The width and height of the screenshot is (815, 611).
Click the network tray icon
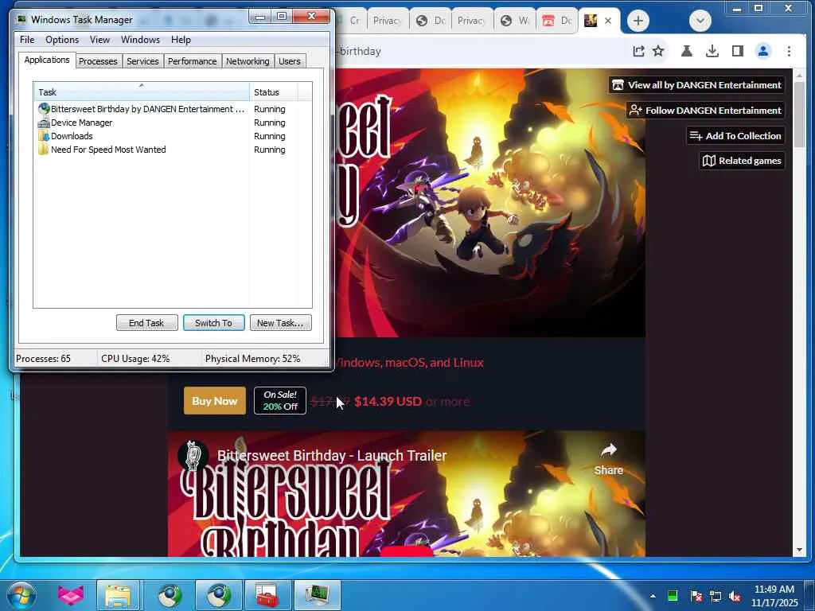[x=716, y=597]
